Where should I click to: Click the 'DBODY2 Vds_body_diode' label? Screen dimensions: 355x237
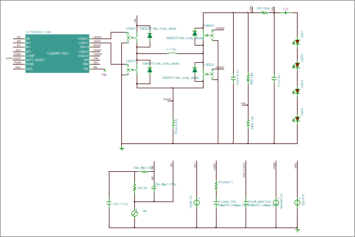point(161,63)
